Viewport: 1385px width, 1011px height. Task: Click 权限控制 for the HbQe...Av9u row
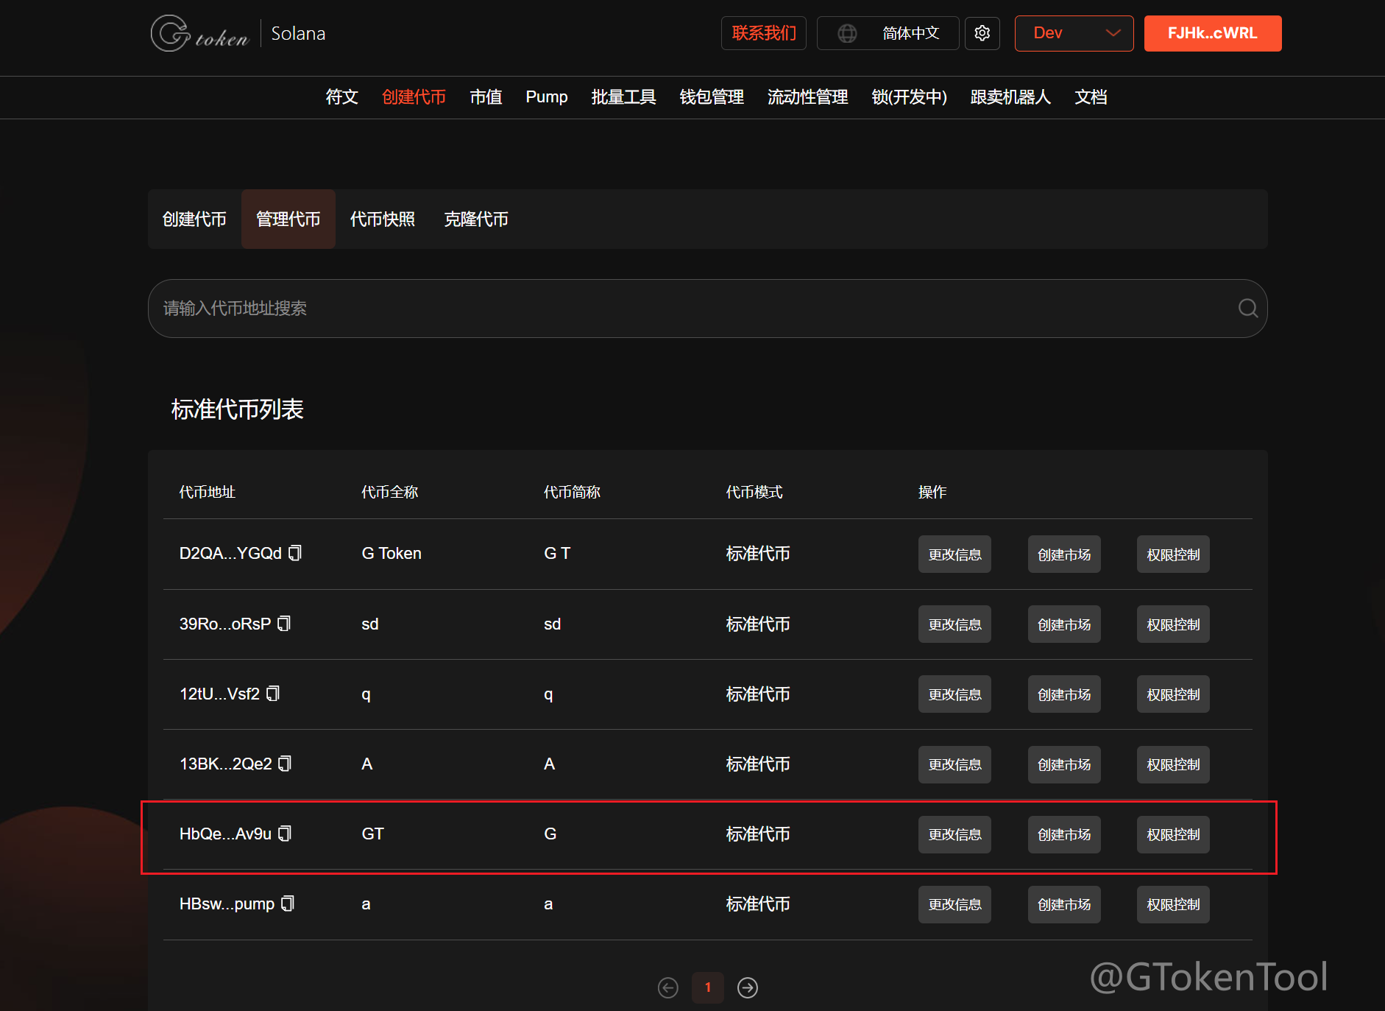click(1173, 834)
